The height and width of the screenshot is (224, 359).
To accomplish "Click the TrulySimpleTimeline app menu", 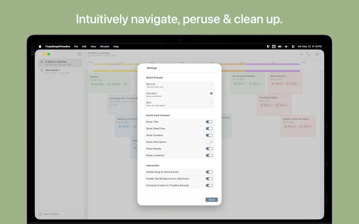I will point(57,46).
